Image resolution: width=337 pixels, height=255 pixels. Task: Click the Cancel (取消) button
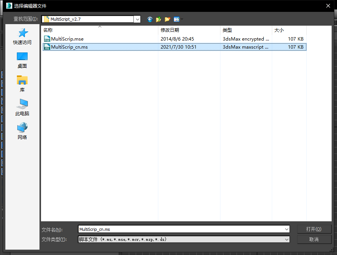point(314,239)
